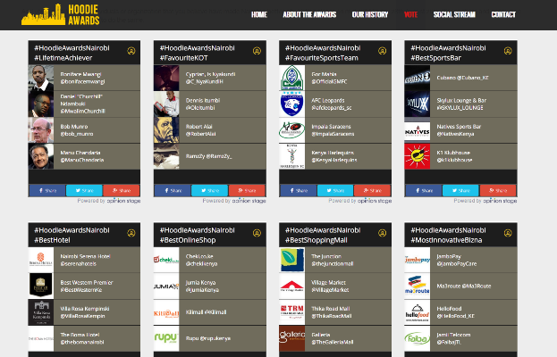Choose Kenya Harlequins option

[335, 156]
